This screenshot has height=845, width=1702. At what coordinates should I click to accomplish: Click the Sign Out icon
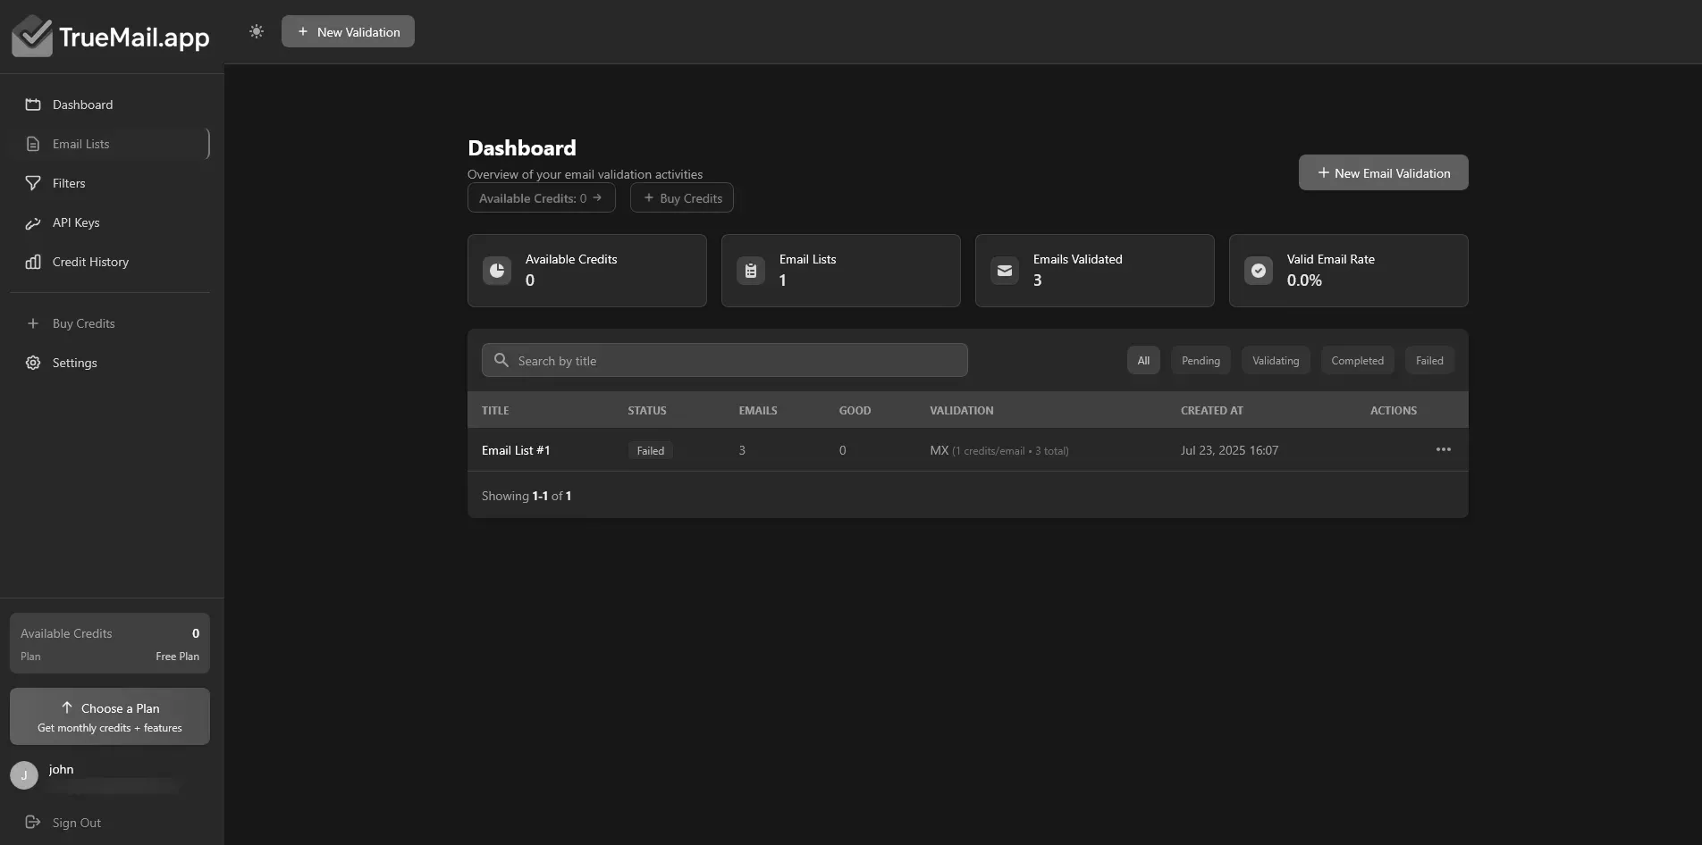[x=33, y=822]
